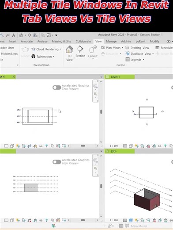Switch to the Collaborate tab
The width and height of the screenshot is (173, 230).
coord(83,42)
